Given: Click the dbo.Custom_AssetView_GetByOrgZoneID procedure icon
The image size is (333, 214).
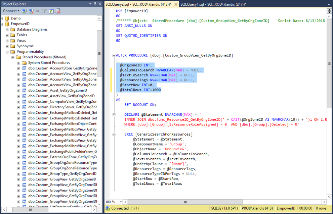Looking at the screenshot, I should pyautogui.click(x=25, y=96).
